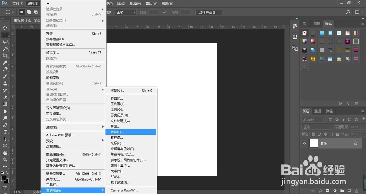Toggle the shape layer filter icon
The height and width of the screenshot is (194, 366).
pos(350,120)
